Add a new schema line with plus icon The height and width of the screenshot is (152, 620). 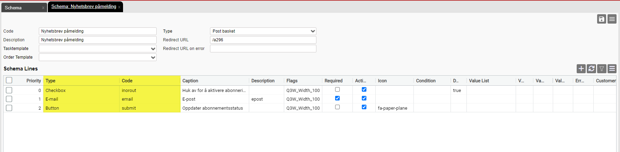point(581,69)
